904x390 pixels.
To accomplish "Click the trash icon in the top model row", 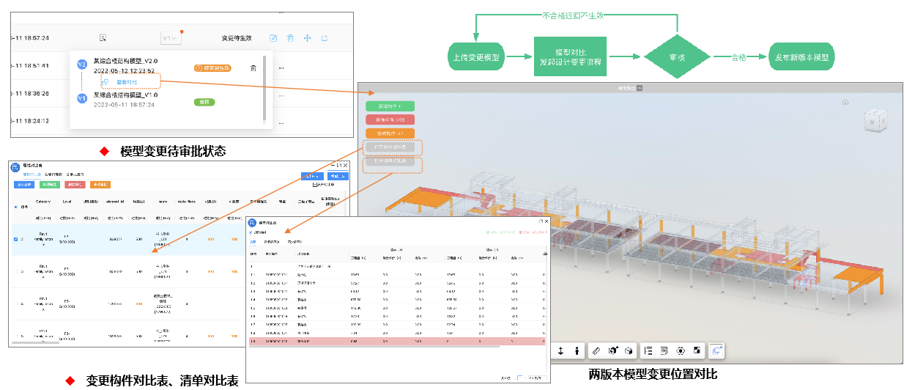I will coord(290,38).
